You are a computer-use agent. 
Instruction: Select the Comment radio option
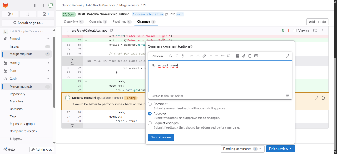click(150, 104)
